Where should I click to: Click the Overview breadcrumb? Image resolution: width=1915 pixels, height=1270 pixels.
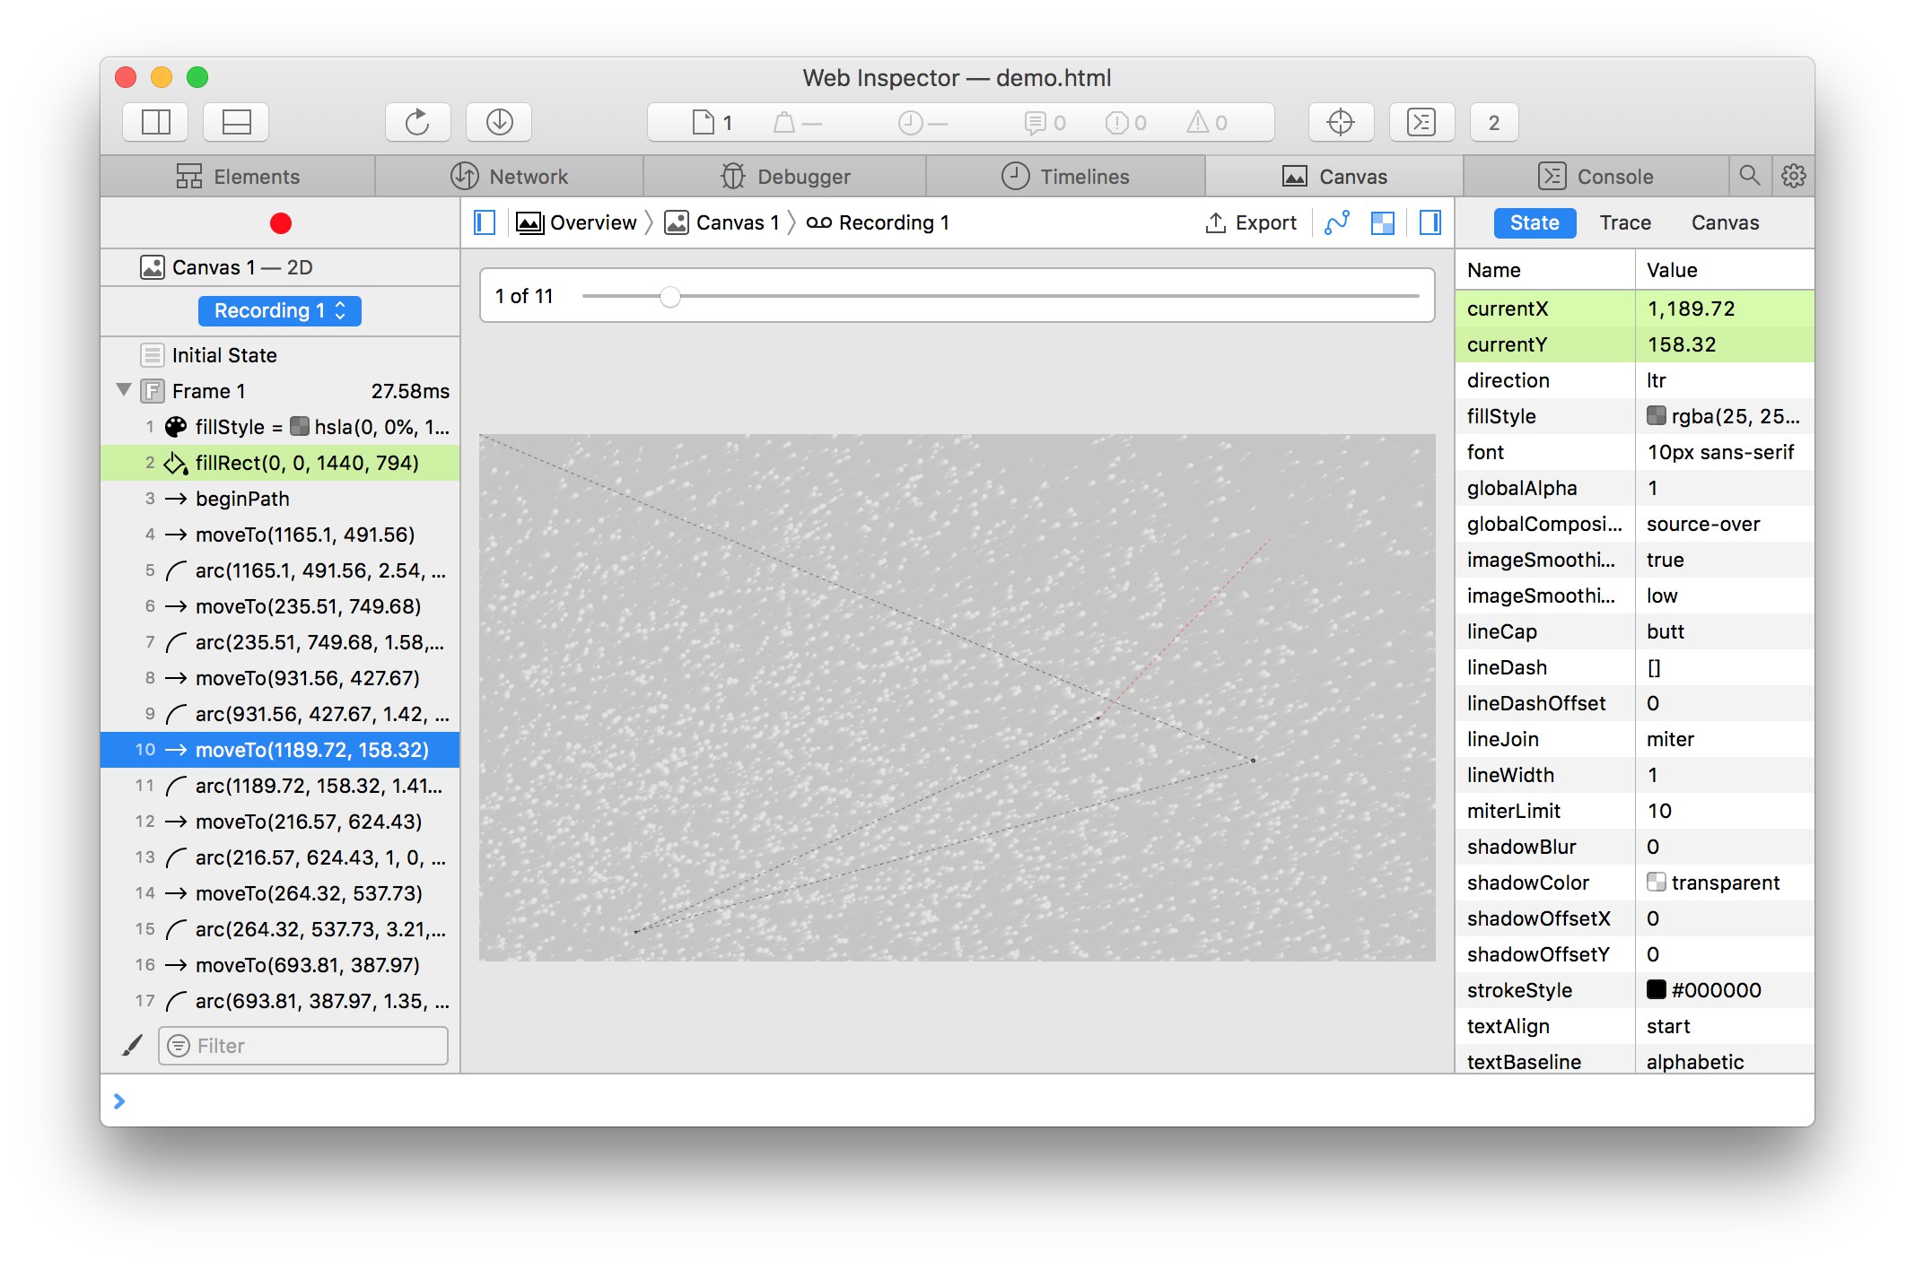(x=576, y=222)
